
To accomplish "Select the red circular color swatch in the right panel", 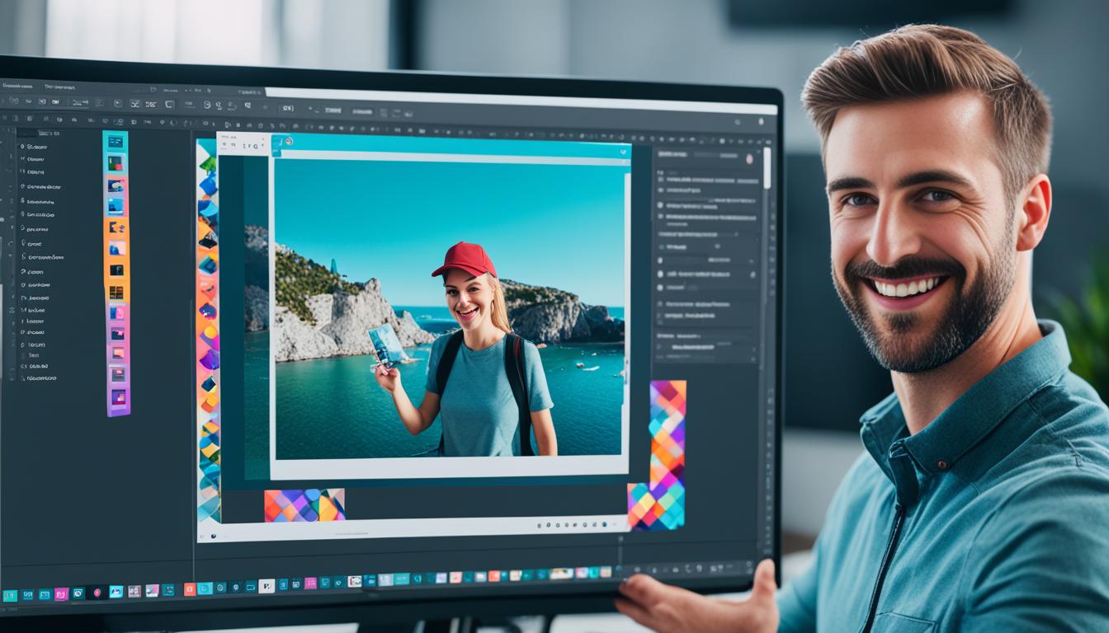I will tap(750, 159).
